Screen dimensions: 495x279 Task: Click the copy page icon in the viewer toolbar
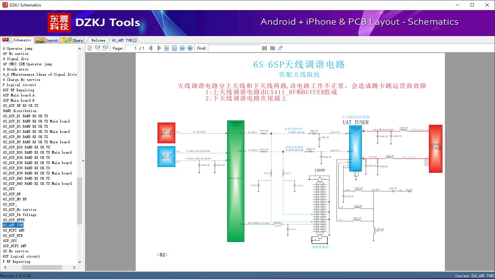pyautogui.click(x=90, y=48)
